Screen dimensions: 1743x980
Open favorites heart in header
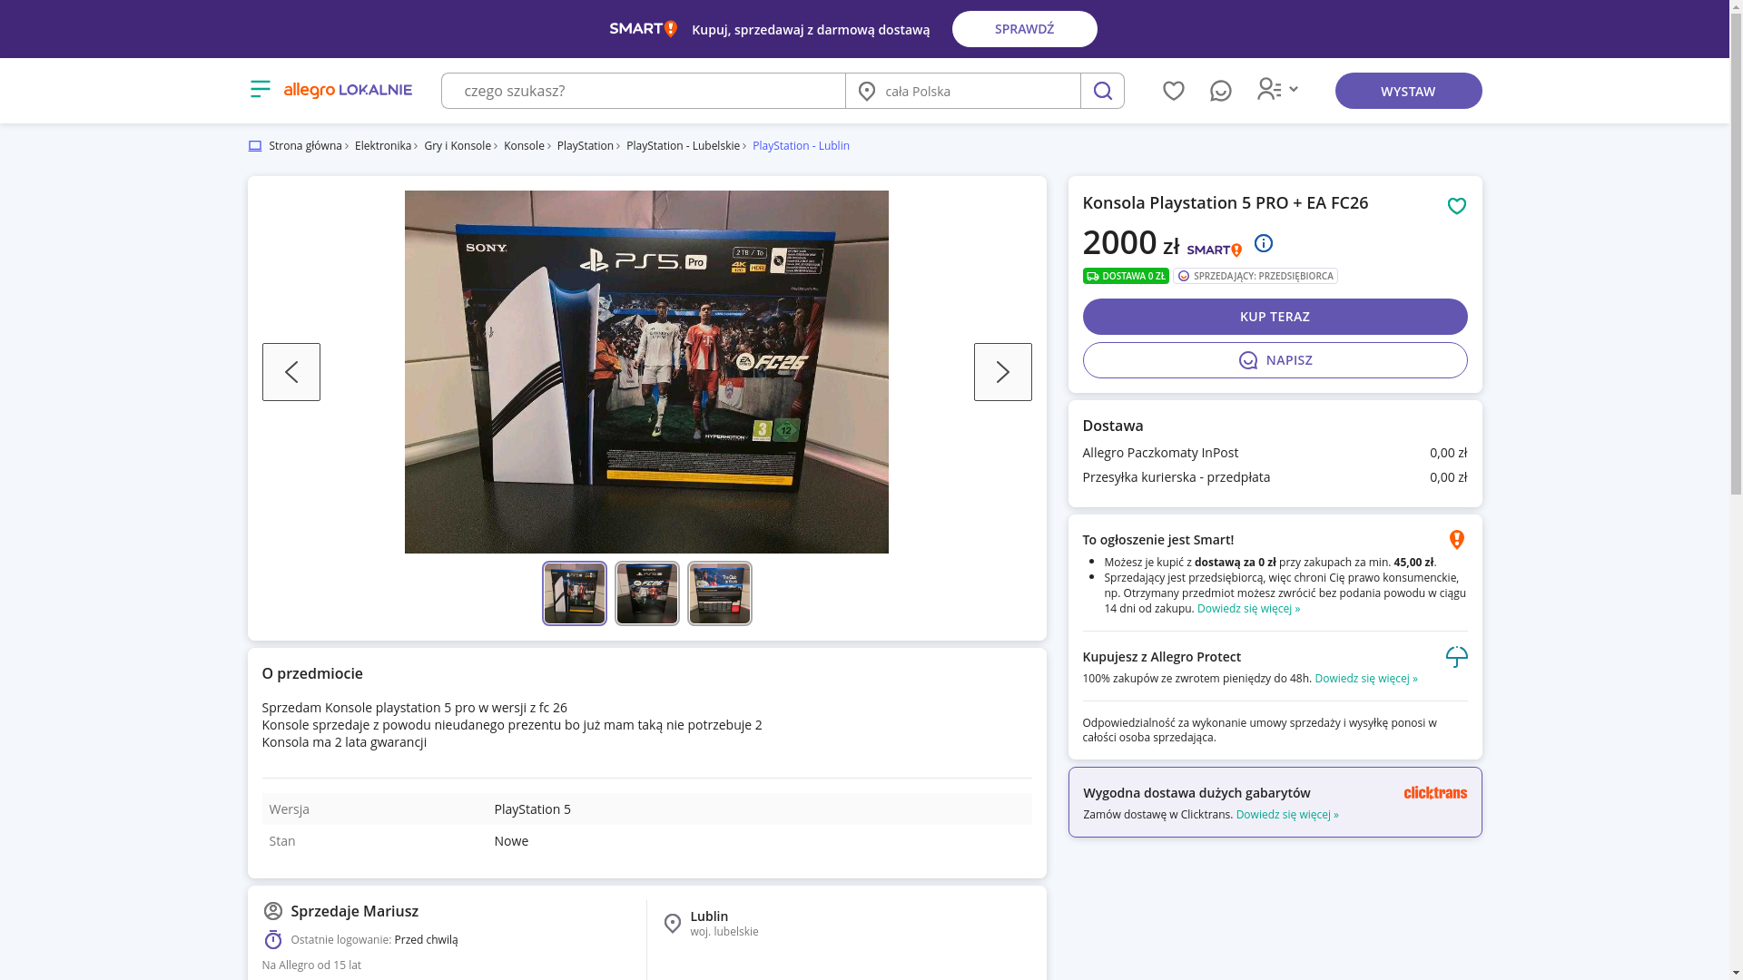click(1173, 91)
